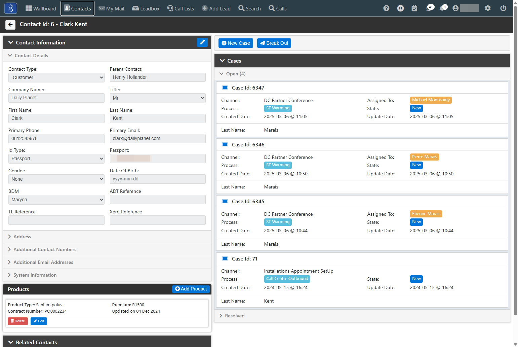Viewport: 518px width, 347px height.
Task: Click the application logo icon
Action: 11,8
